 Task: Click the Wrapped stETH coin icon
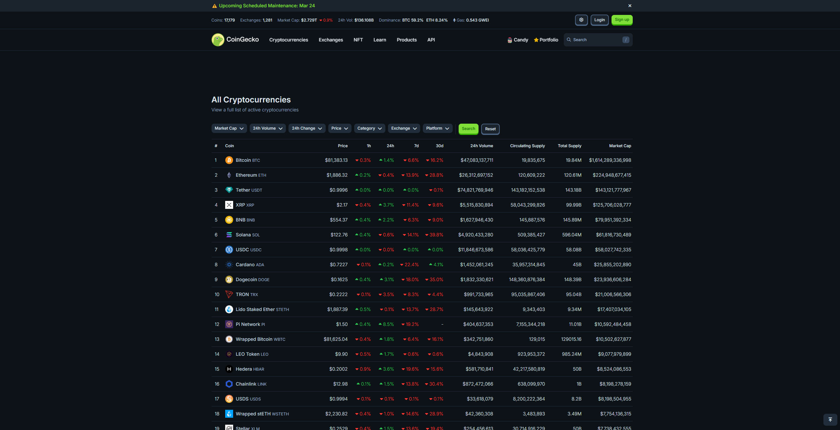click(x=229, y=414)
